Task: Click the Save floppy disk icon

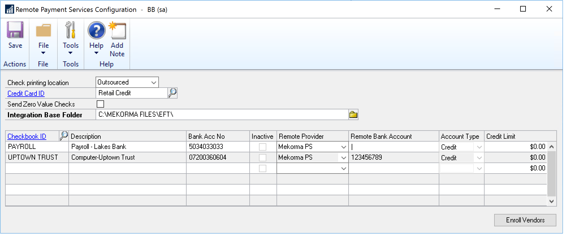Action: 15,30
